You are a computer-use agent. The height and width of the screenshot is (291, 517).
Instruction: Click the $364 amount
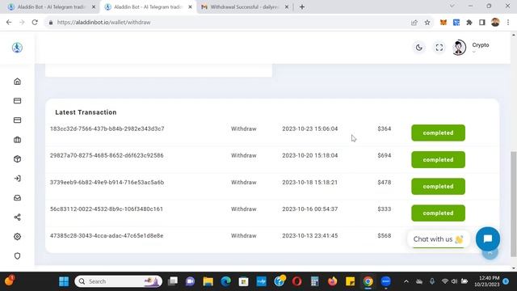[385, 129]
